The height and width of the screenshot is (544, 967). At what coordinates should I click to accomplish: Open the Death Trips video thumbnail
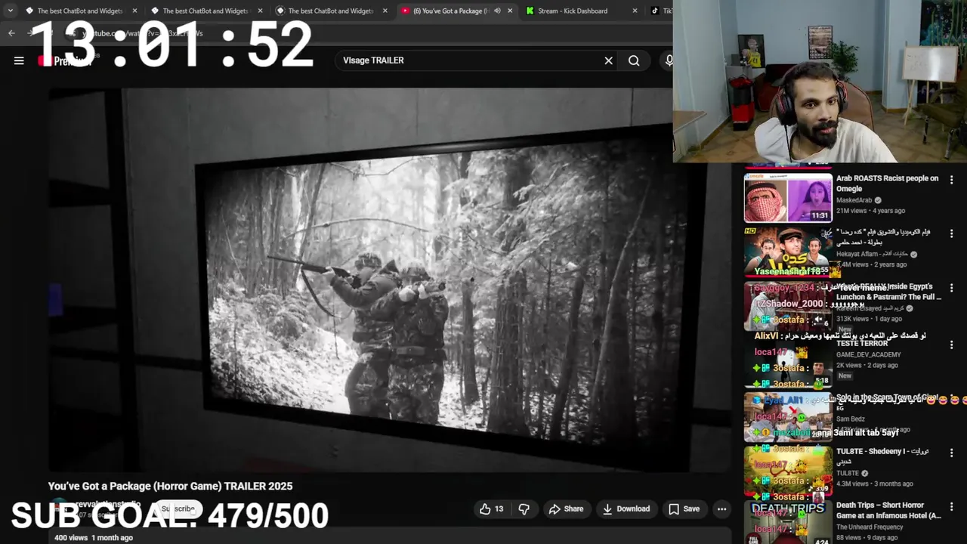click(x=788, y=522)
